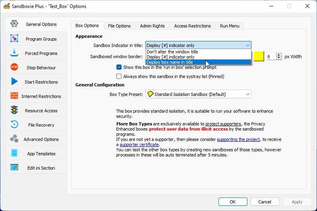Go to Forced Programs section
Viewport: 317px width, 211px height.
41,53
